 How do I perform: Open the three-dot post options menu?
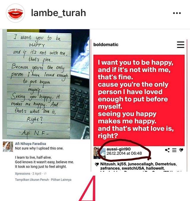click(x=177, y=13)
